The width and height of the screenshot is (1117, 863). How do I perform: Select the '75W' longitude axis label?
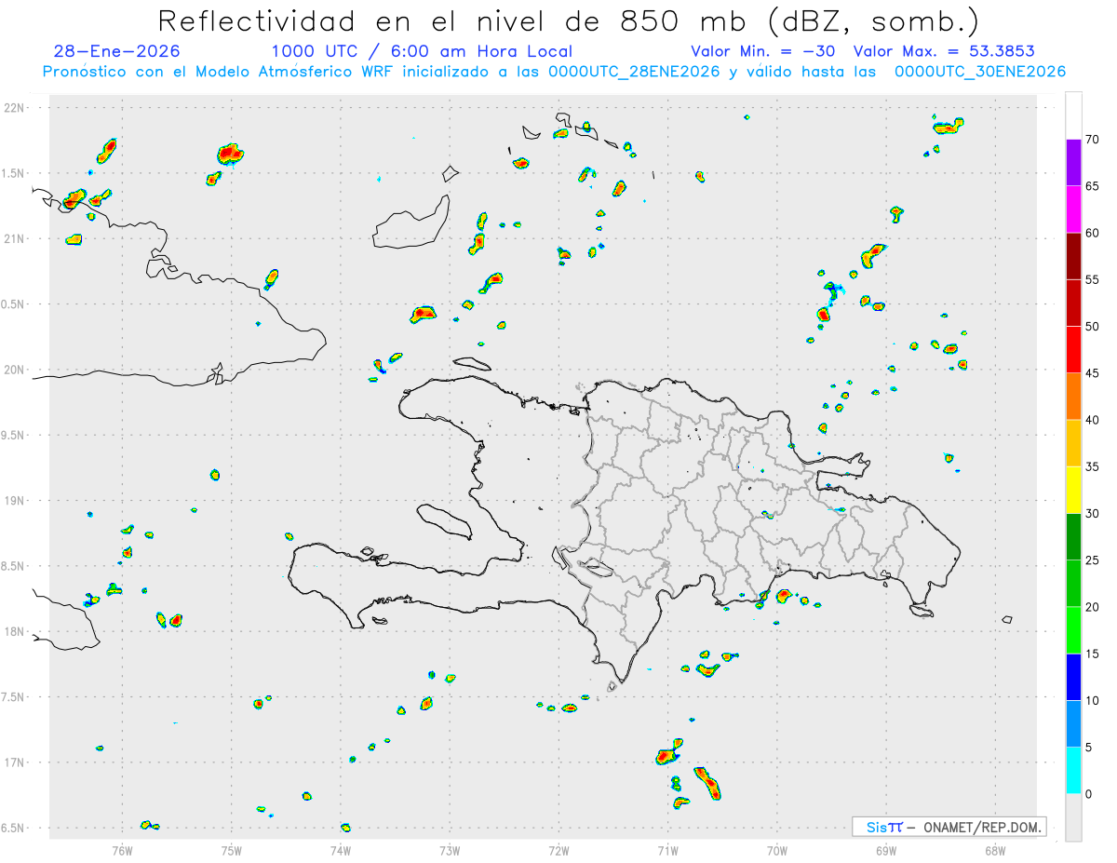[x=232, y=850]
